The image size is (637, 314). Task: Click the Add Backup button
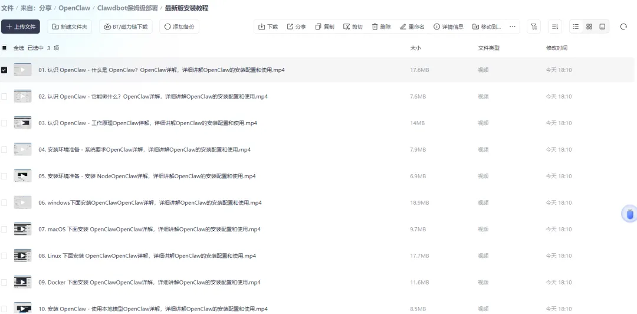(x=179, y=27)
